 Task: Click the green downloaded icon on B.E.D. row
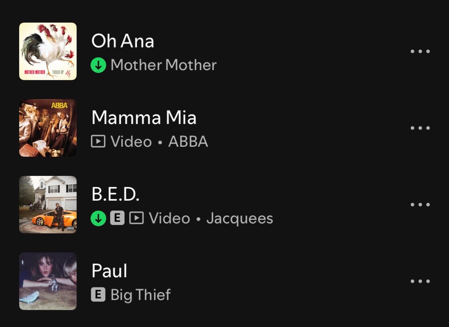pos(98,218)
